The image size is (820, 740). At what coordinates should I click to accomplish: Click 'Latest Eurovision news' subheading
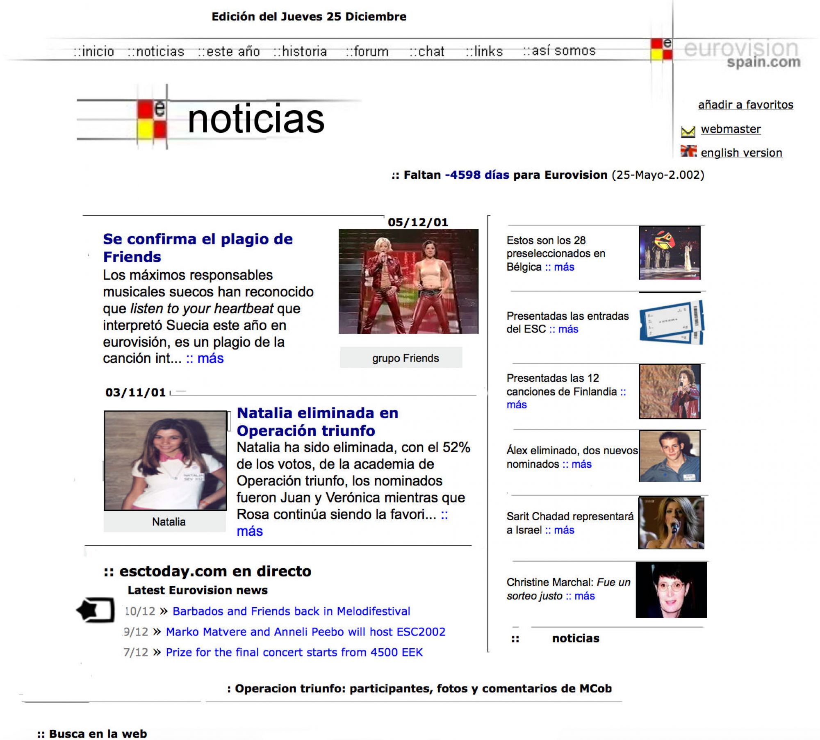click(x=198, y=590)
